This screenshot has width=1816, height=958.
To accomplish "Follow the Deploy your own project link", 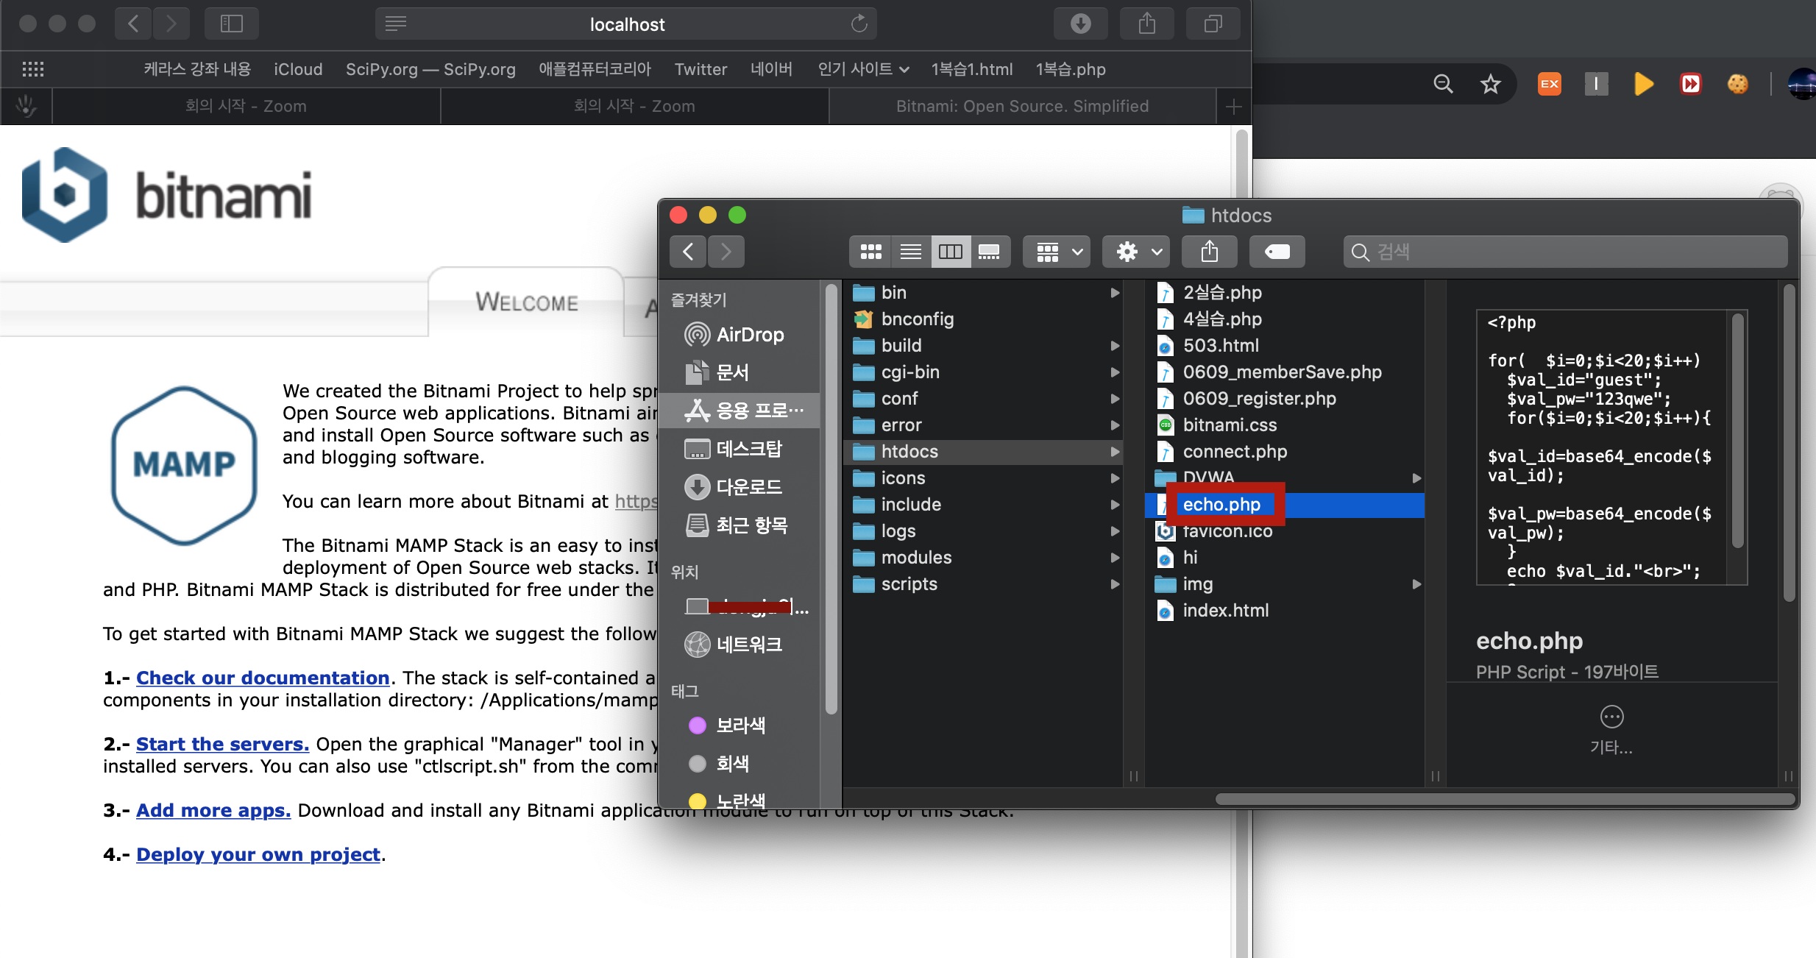I will 258,854.
